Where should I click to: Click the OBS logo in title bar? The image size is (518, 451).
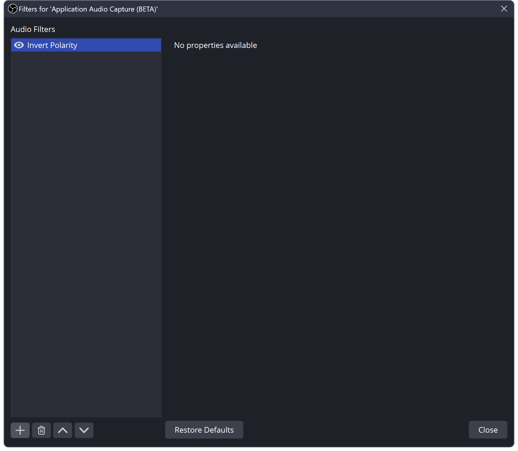point(12,9)
